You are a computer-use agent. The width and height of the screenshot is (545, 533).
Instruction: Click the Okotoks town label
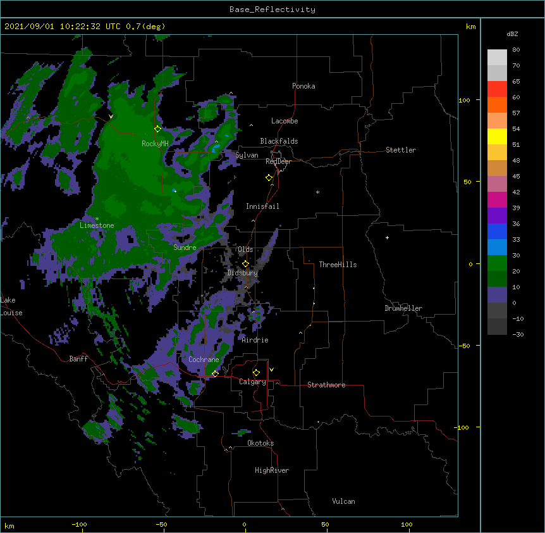tap(260, 443)
